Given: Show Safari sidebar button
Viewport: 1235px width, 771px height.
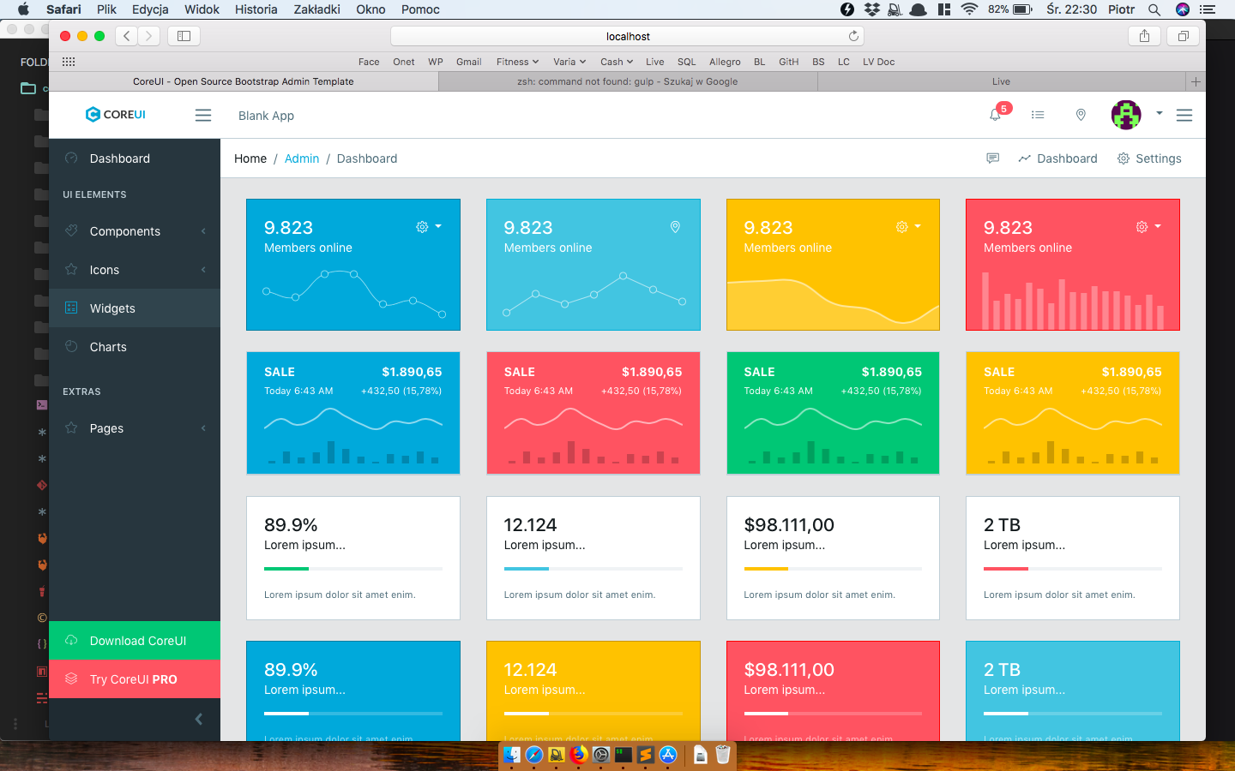Looking at the screenshot, I should (184, 36).
